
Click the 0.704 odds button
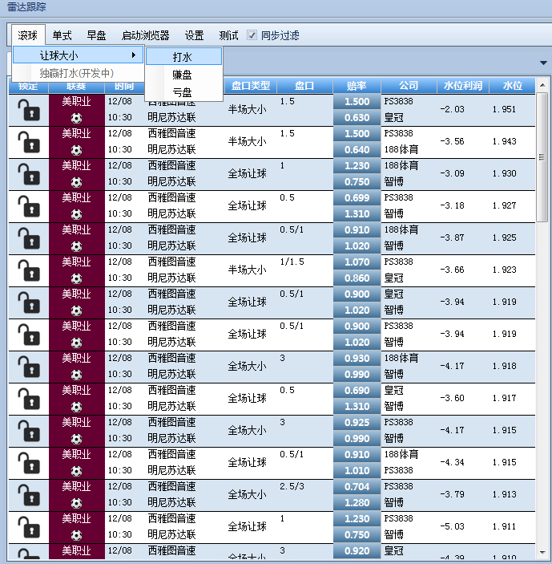tap(357, 487)
